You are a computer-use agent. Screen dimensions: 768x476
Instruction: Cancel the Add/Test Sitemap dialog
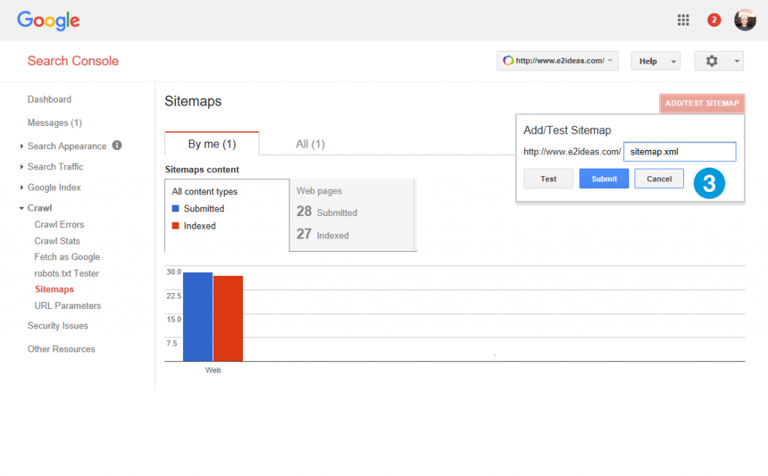[658, 178]
